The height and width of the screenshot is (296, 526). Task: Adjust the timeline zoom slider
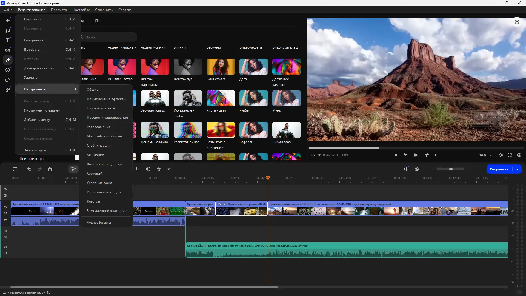point(451,169)
